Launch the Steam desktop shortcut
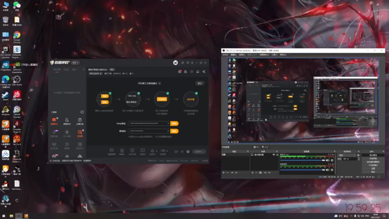The image size is (389, 219). [x=5, y=96]
